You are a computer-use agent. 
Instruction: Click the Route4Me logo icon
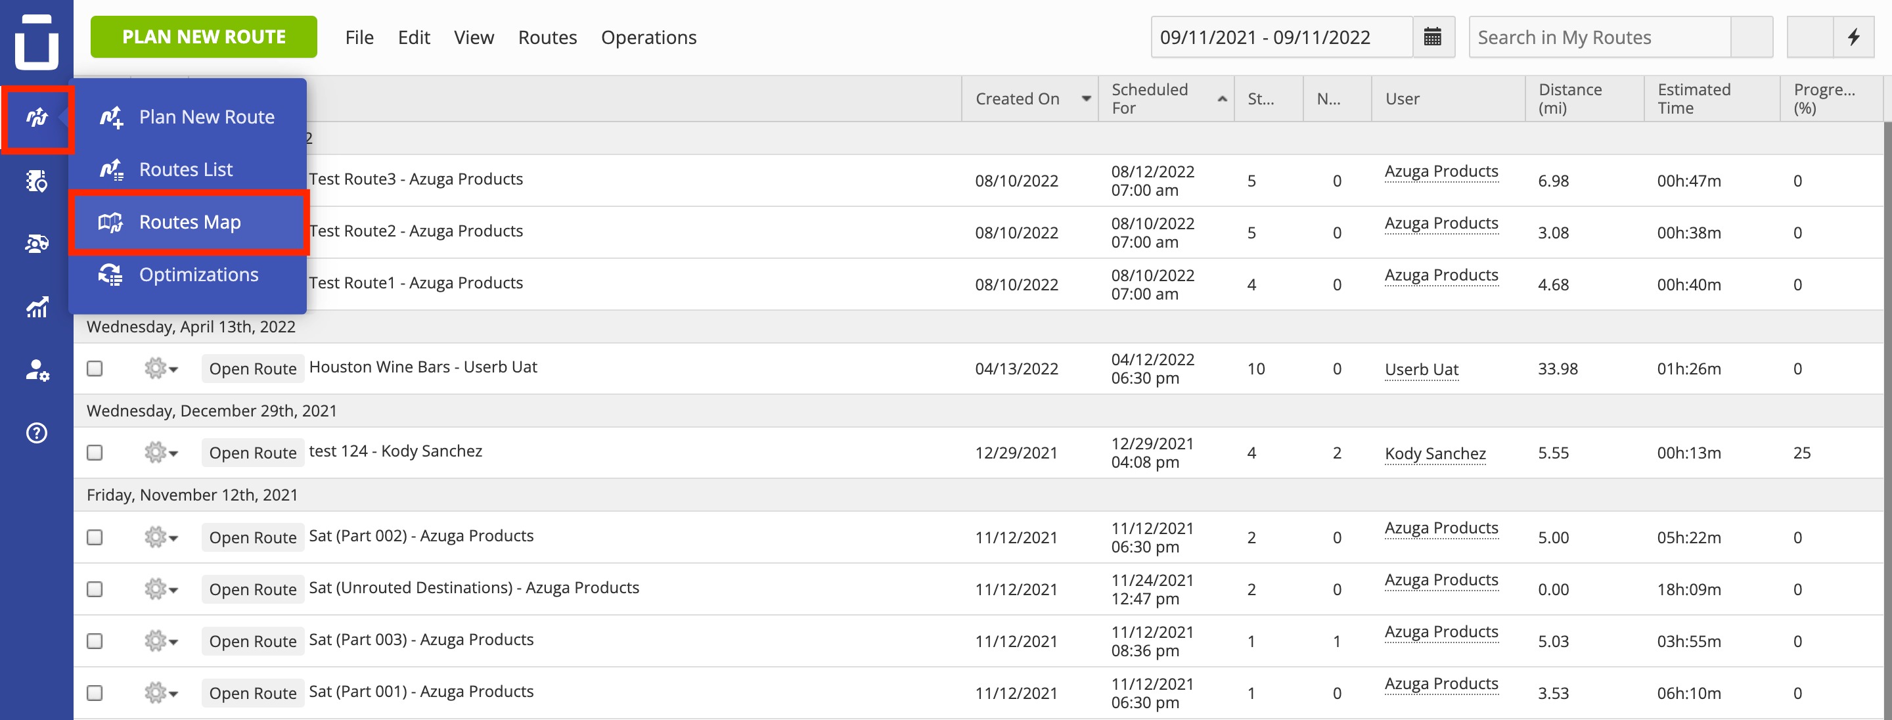36,41
